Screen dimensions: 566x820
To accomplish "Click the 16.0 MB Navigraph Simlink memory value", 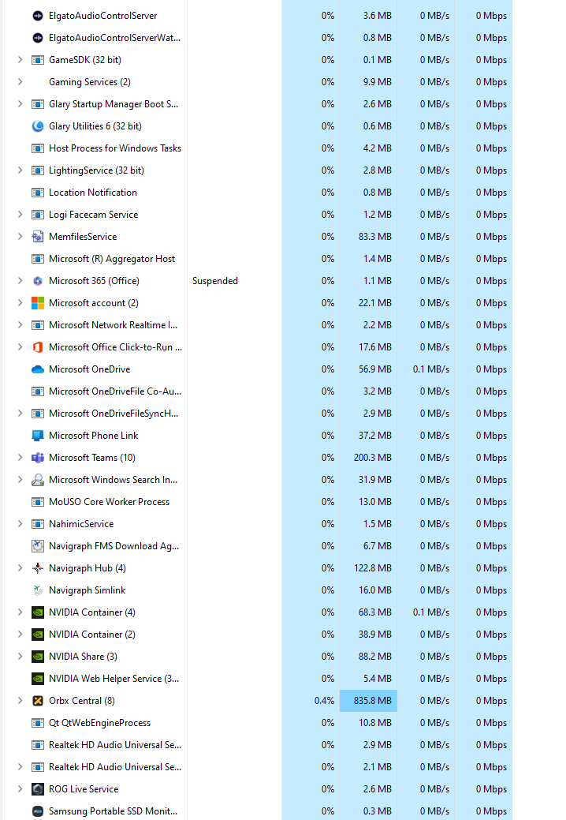I will tap(375, 590).
